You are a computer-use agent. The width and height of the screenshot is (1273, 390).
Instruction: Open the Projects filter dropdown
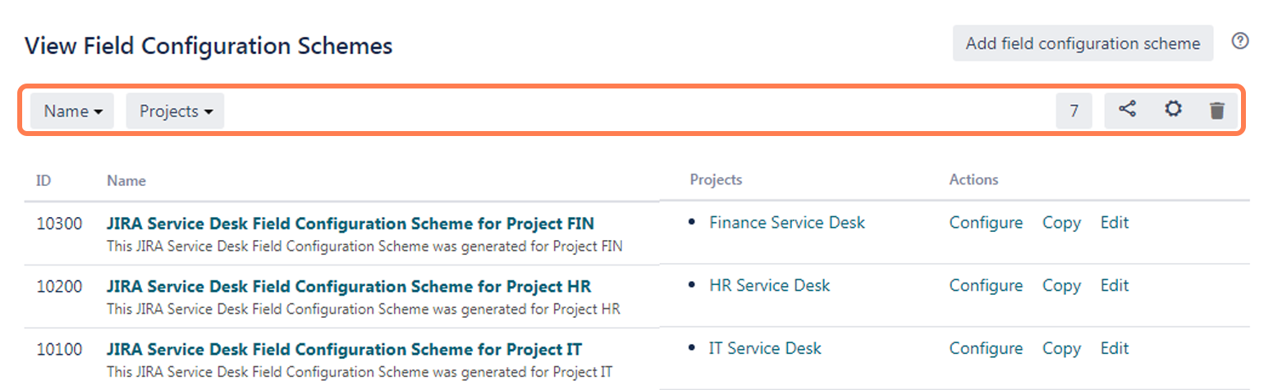pos(175,111)
